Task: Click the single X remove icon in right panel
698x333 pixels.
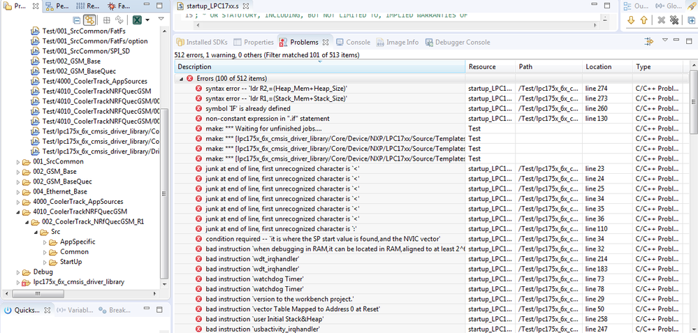Action: coord(662,20)
